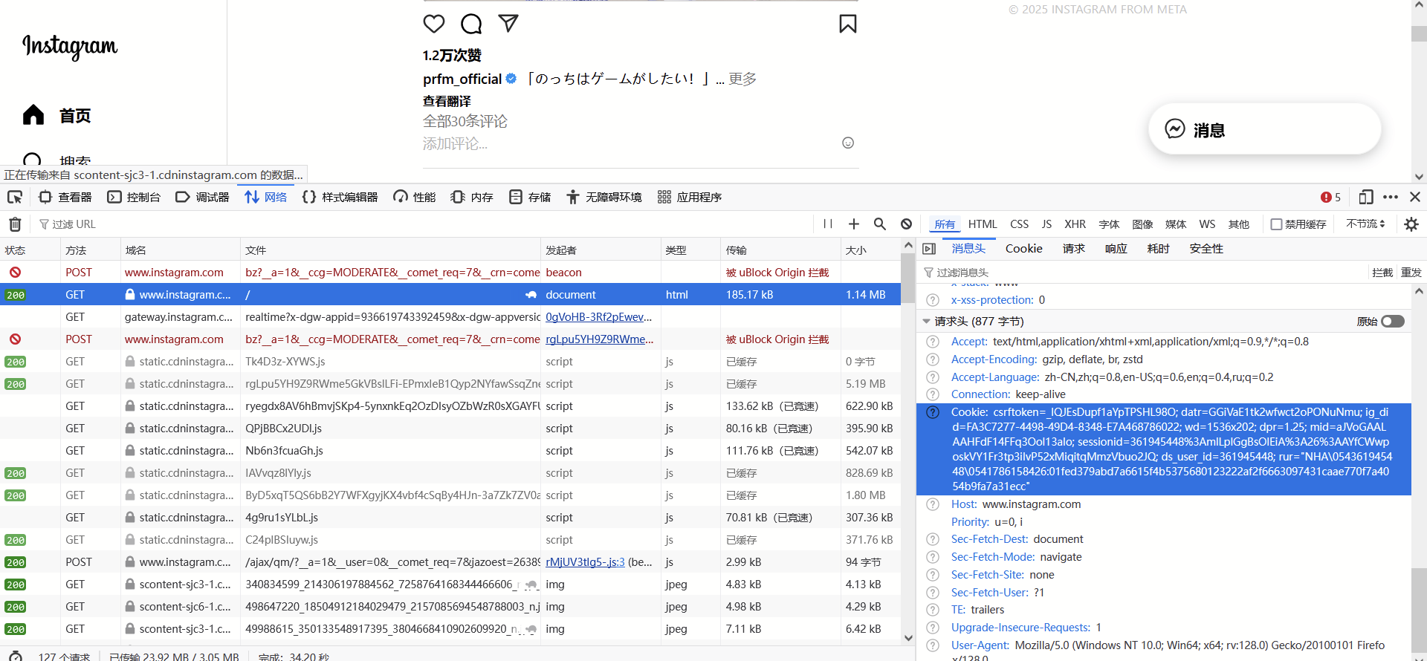Open network search with magnifier icon
This screenshot has width=1427, height=661.
[x=880, y=224]
